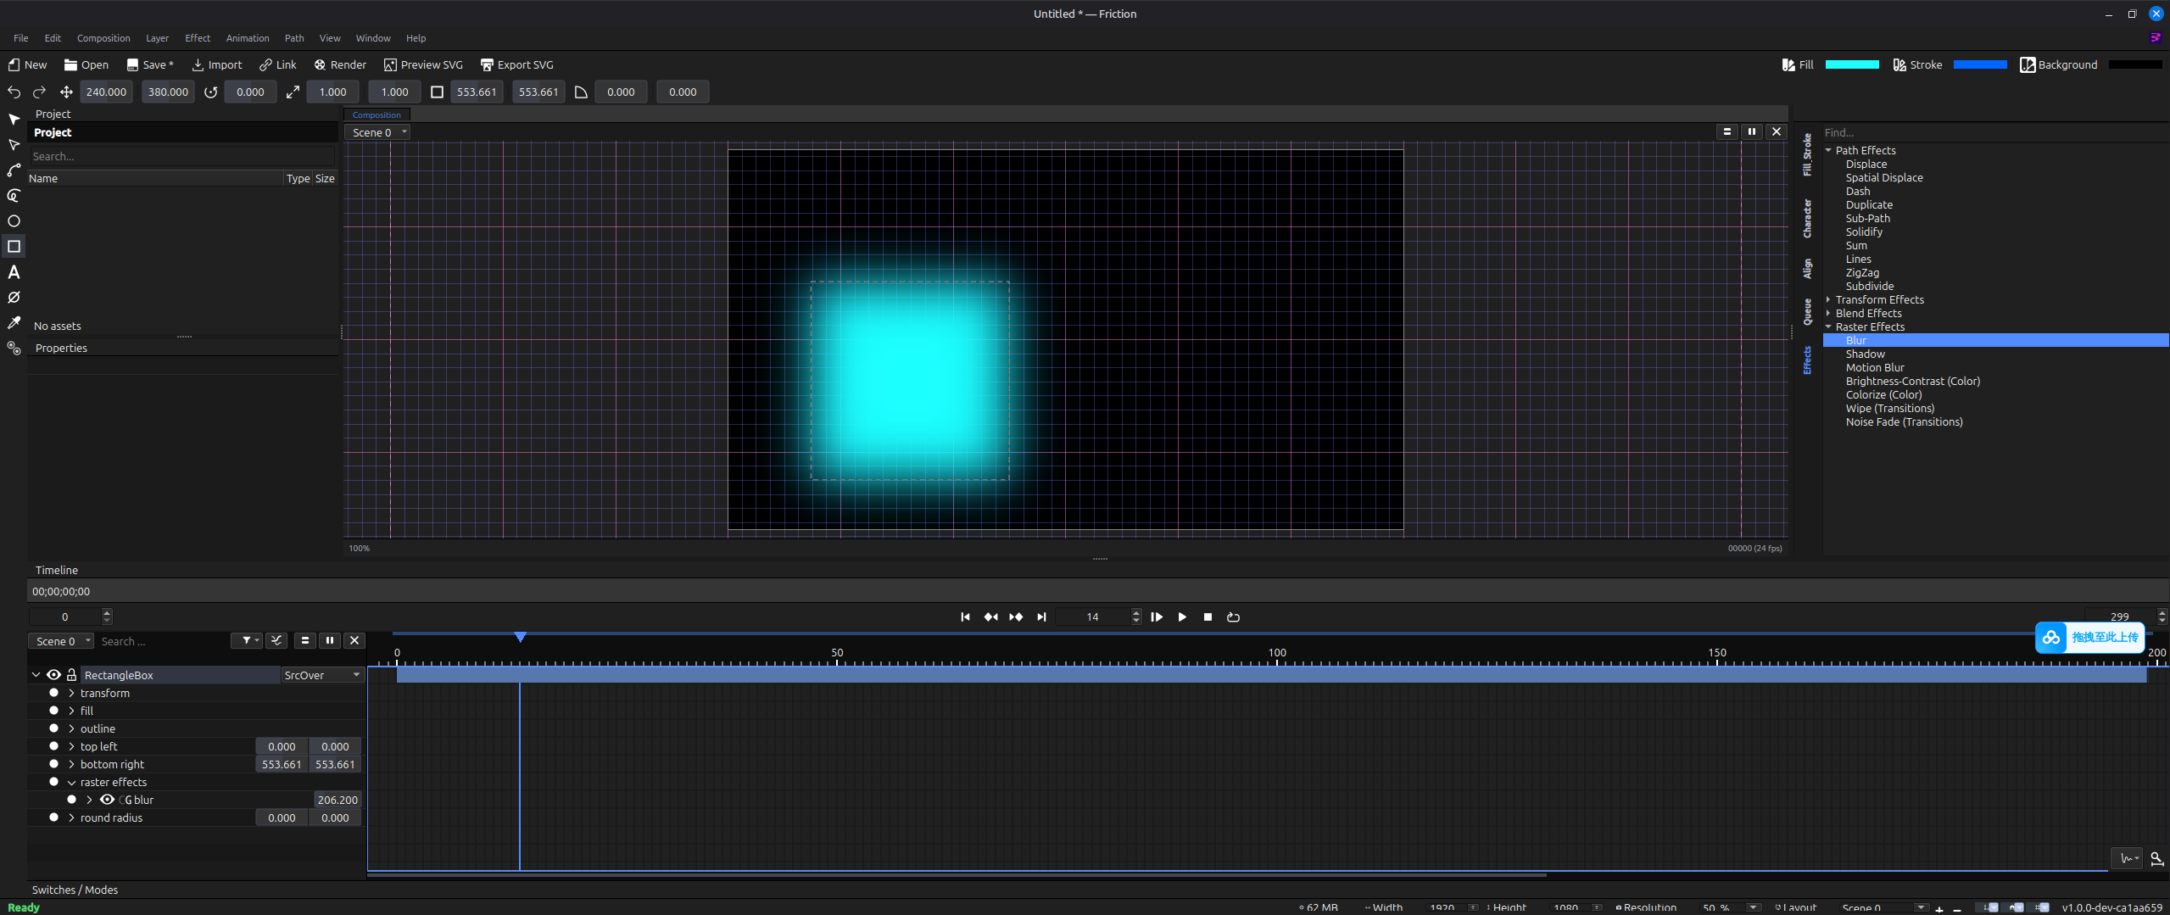Click the Undo arrow icon
Viewport: 2170px width, 915px height.
point(14,92)
